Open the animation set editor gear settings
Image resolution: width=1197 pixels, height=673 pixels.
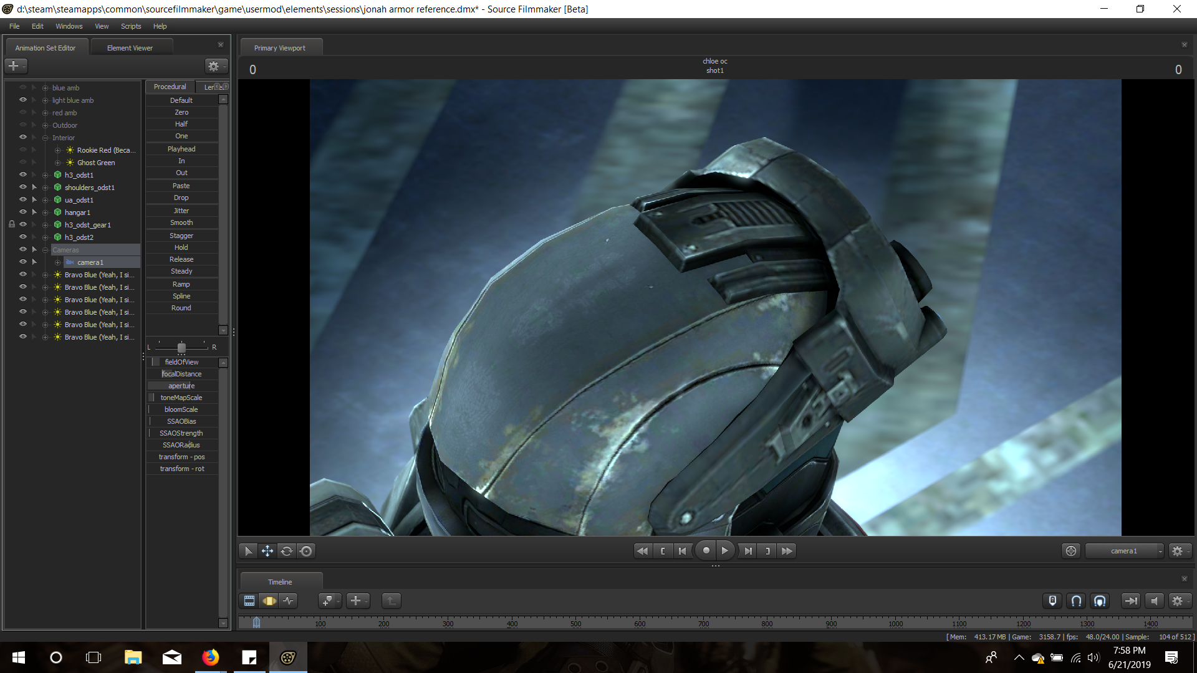click(x=214, y=66)
